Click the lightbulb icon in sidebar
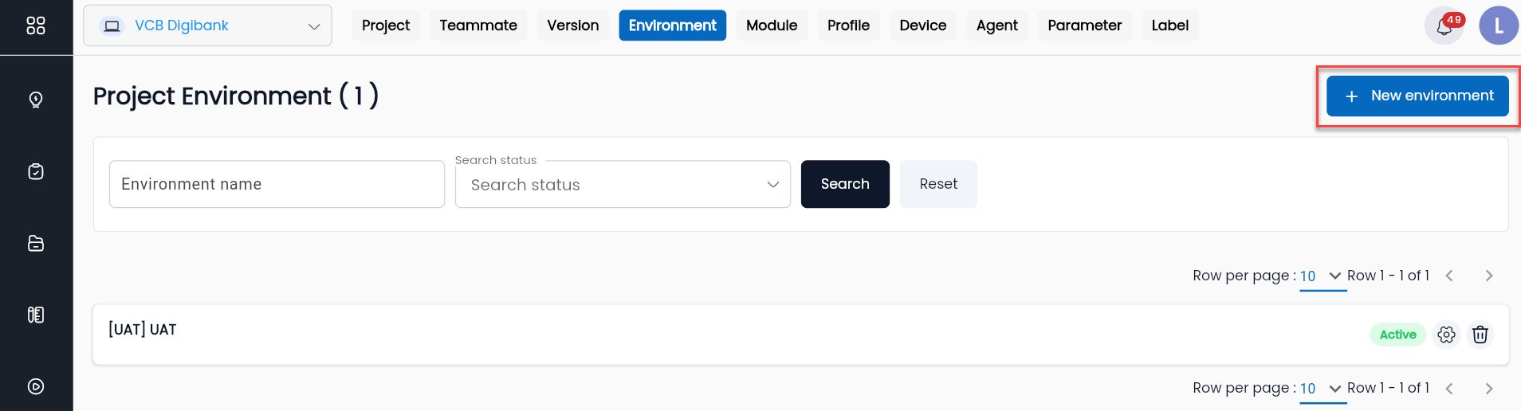Screen dimensions: 1521x411 (x=36, y=100)
